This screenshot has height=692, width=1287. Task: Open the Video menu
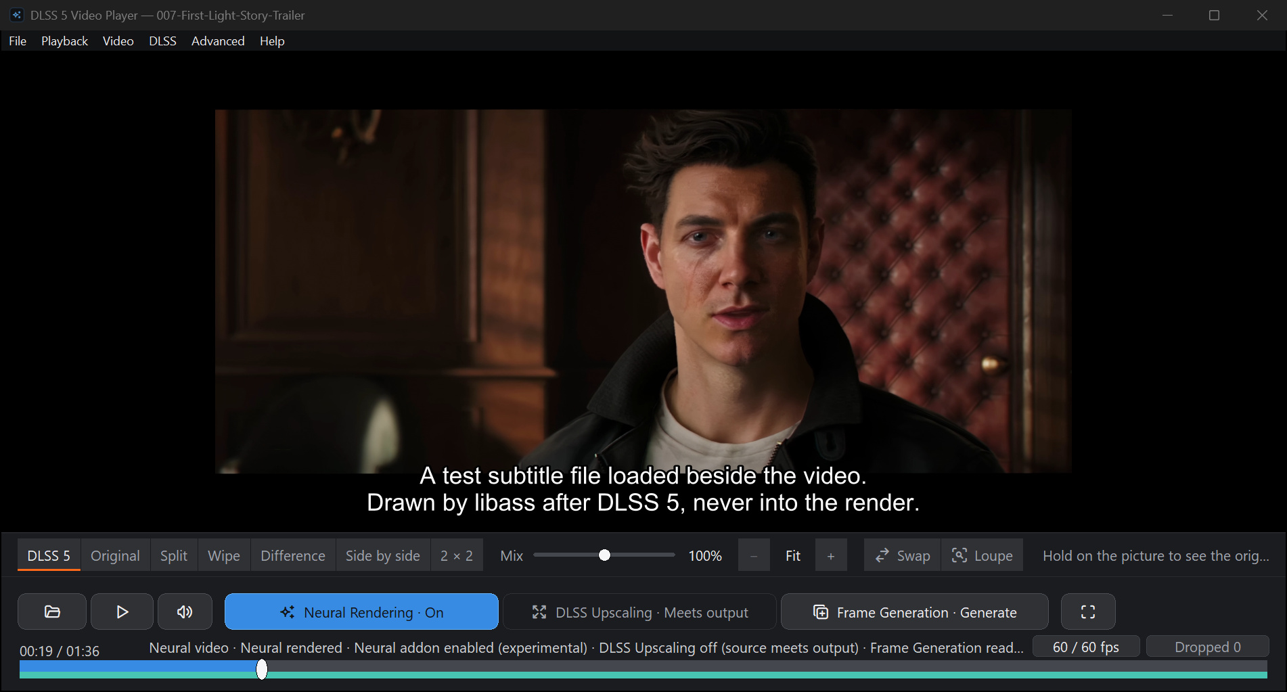[x=118, y=41]
